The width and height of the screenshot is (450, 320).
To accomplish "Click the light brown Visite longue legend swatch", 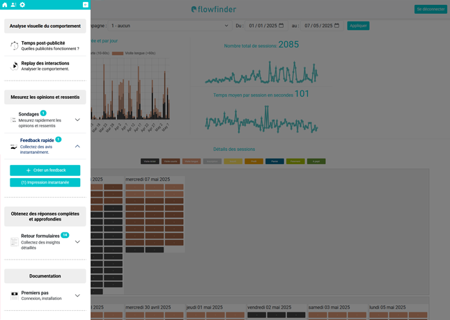I will pyautogui.click(x=192, y=161).
